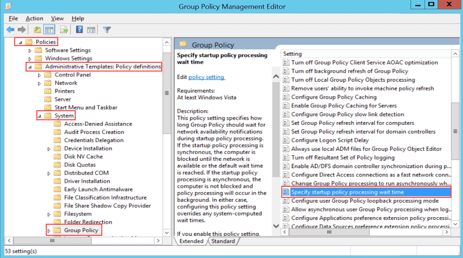Select Configure Logon Script Delay setting
The width and height of the screenshot is (463, 258).
[330, 140]
